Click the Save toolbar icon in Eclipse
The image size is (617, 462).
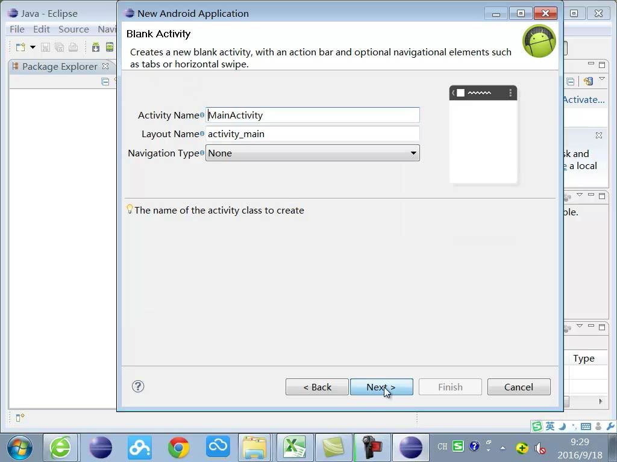click(45, 48)
